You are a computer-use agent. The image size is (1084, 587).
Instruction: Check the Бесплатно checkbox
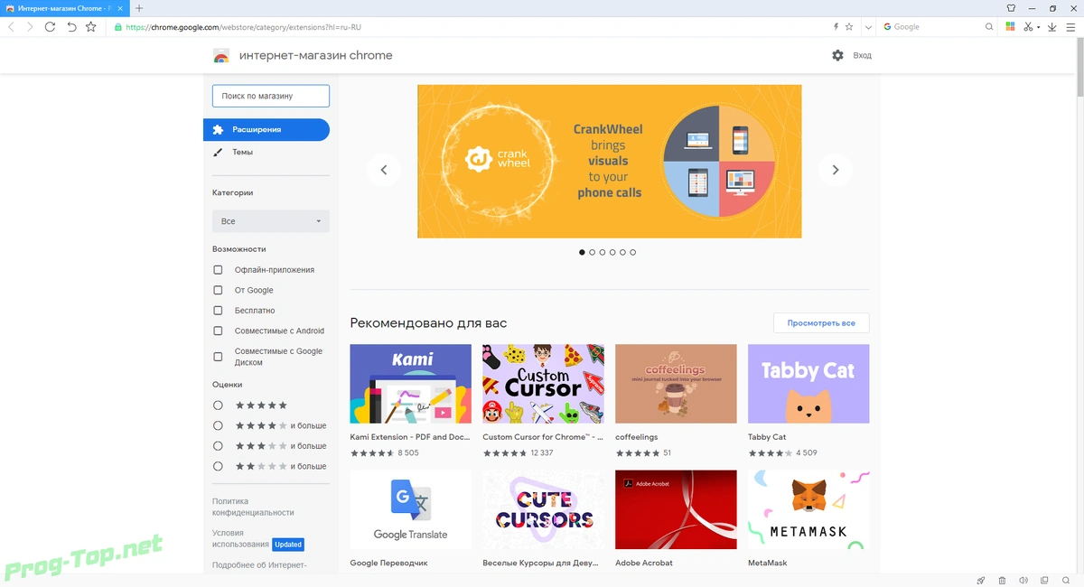218,311
